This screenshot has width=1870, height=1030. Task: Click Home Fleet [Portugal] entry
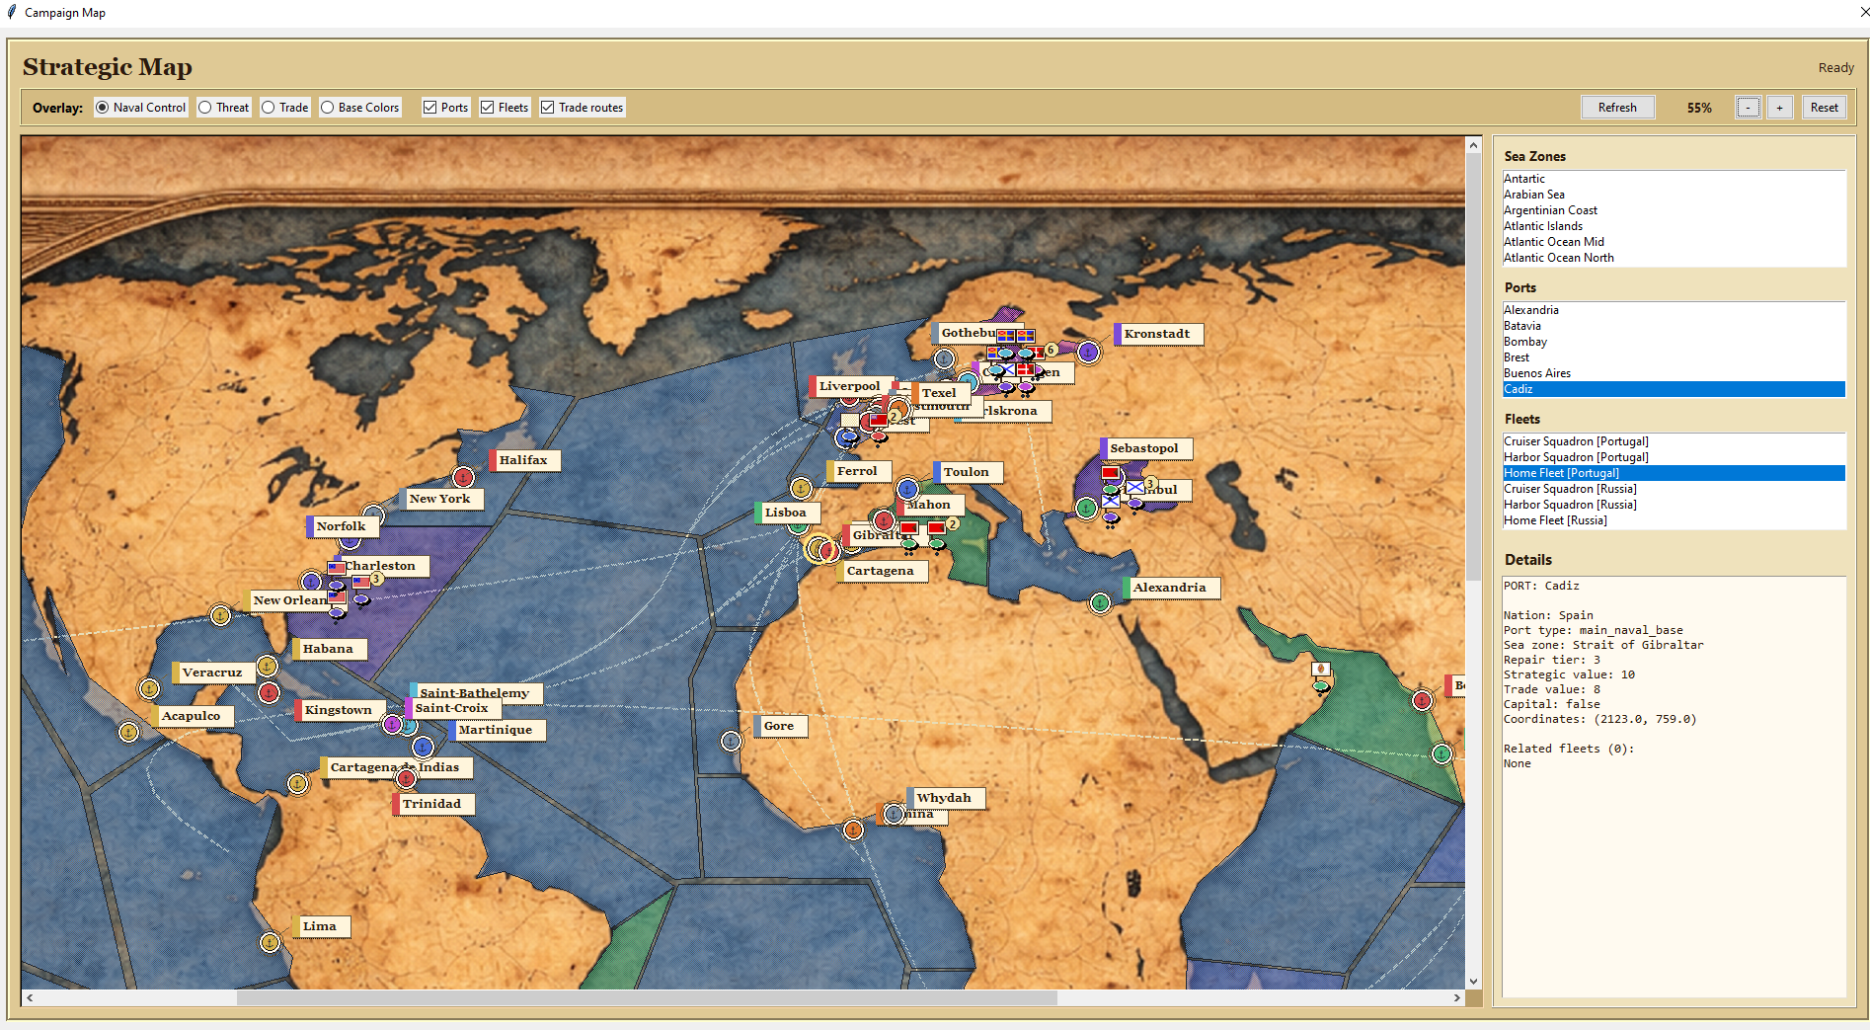click(1674, 473)
